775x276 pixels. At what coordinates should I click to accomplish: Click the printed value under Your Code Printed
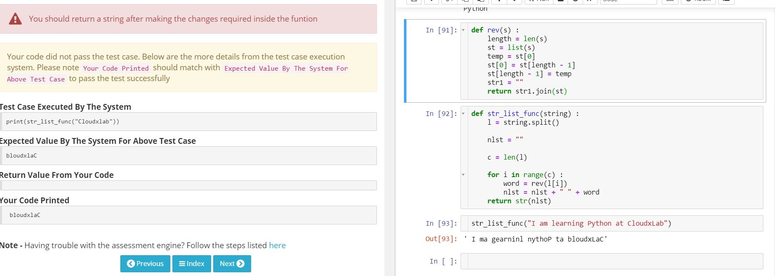point(25,215)
